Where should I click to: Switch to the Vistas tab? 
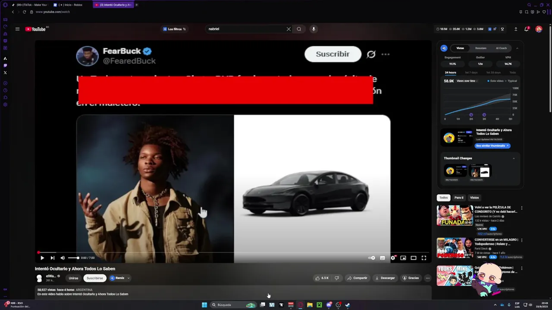[460, 48]
